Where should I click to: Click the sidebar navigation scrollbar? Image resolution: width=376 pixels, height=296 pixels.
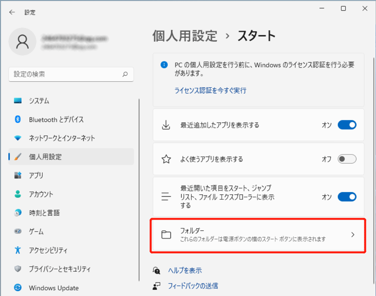(139, 190)
